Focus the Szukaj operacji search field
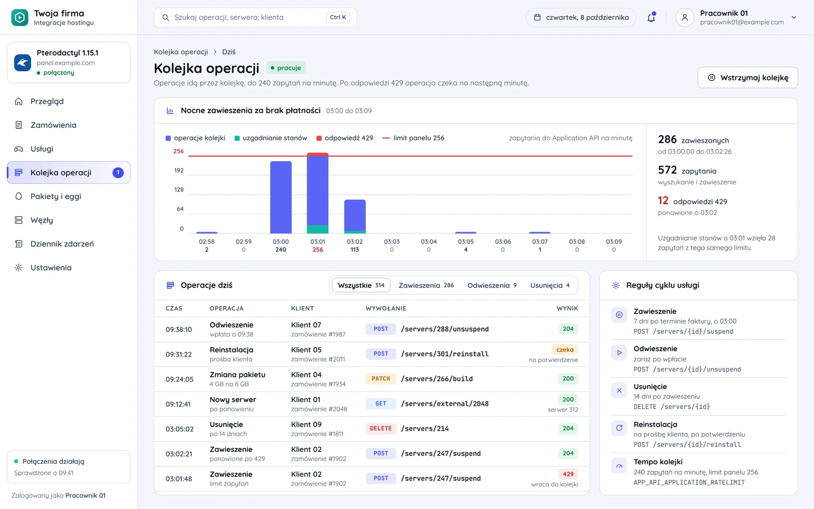 coord(255,17)
